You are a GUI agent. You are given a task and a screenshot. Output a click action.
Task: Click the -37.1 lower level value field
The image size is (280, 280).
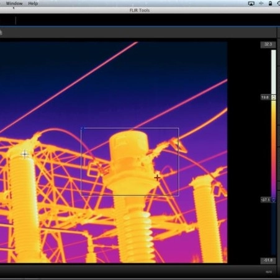tap(266, 200)
